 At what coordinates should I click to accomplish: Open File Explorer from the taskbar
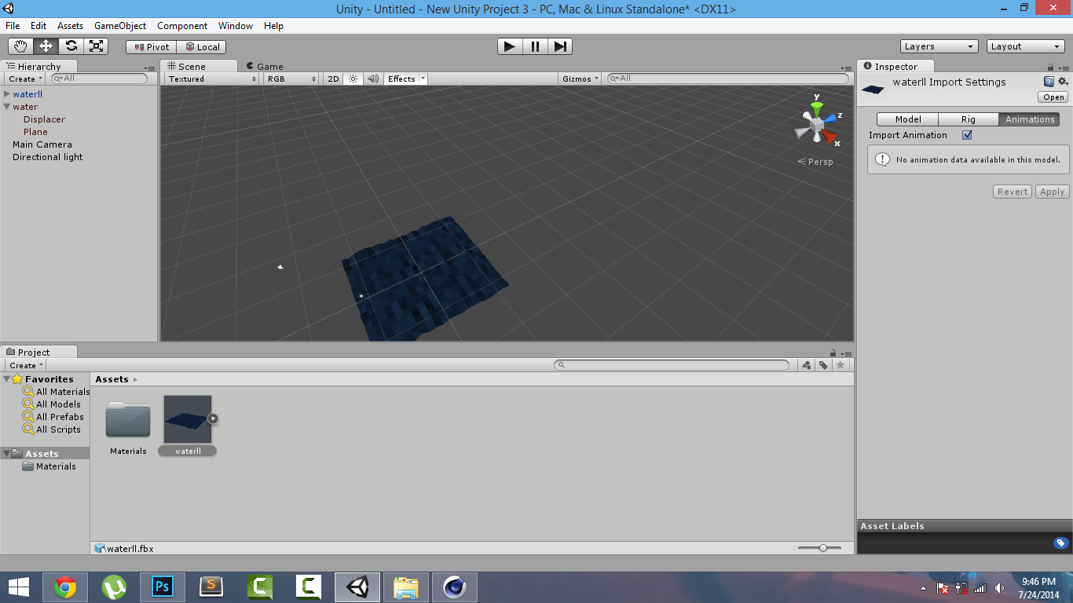click(x=406, y=587)
